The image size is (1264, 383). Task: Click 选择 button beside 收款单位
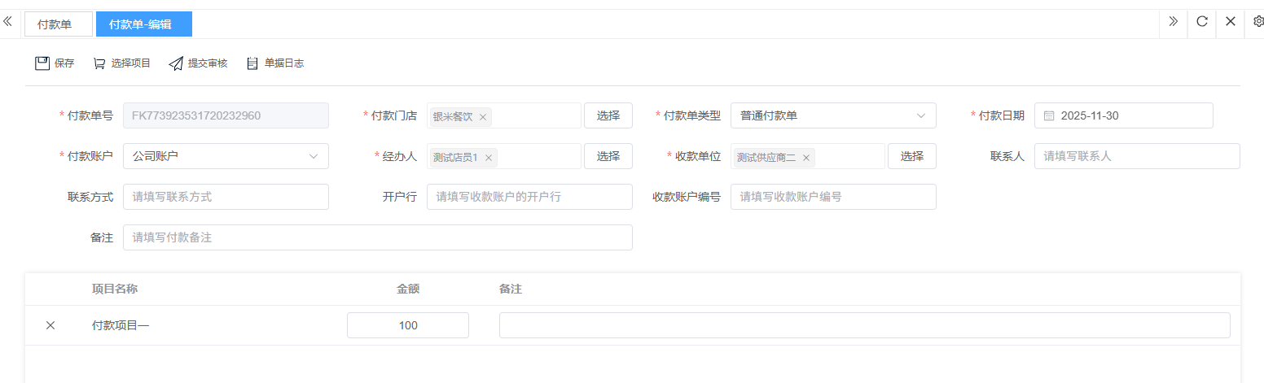tap(911, 156)
